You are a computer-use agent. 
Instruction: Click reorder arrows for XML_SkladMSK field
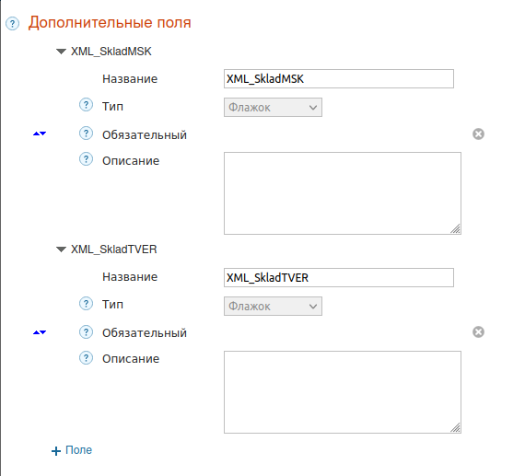(40, 134)
